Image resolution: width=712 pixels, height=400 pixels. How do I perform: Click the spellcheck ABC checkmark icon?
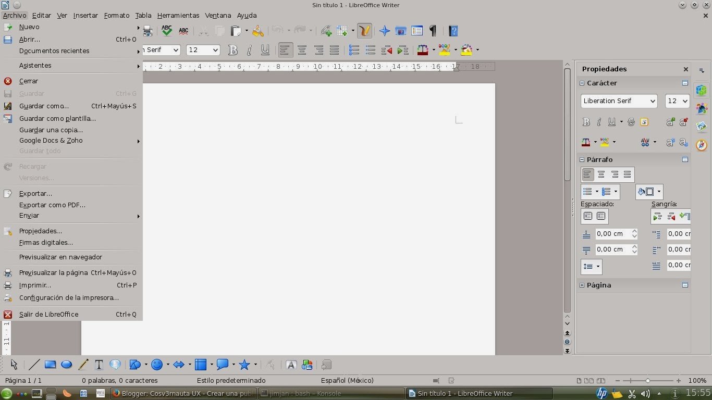[167, 31]
